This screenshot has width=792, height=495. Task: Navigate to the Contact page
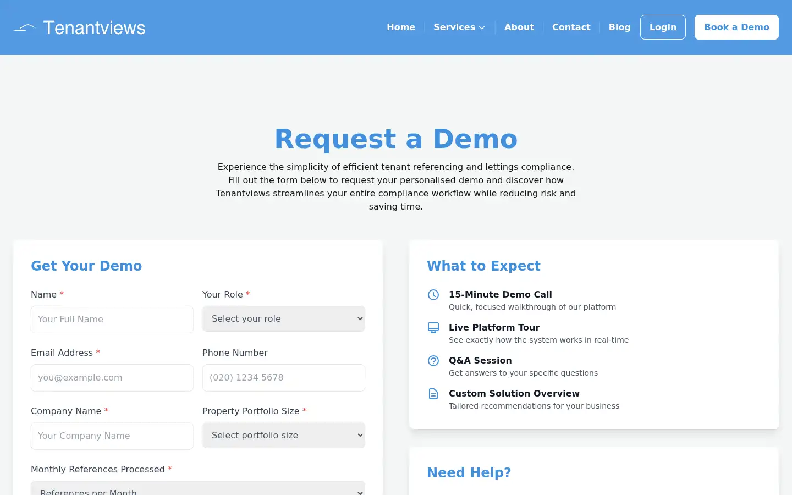[x=571, y=28]
